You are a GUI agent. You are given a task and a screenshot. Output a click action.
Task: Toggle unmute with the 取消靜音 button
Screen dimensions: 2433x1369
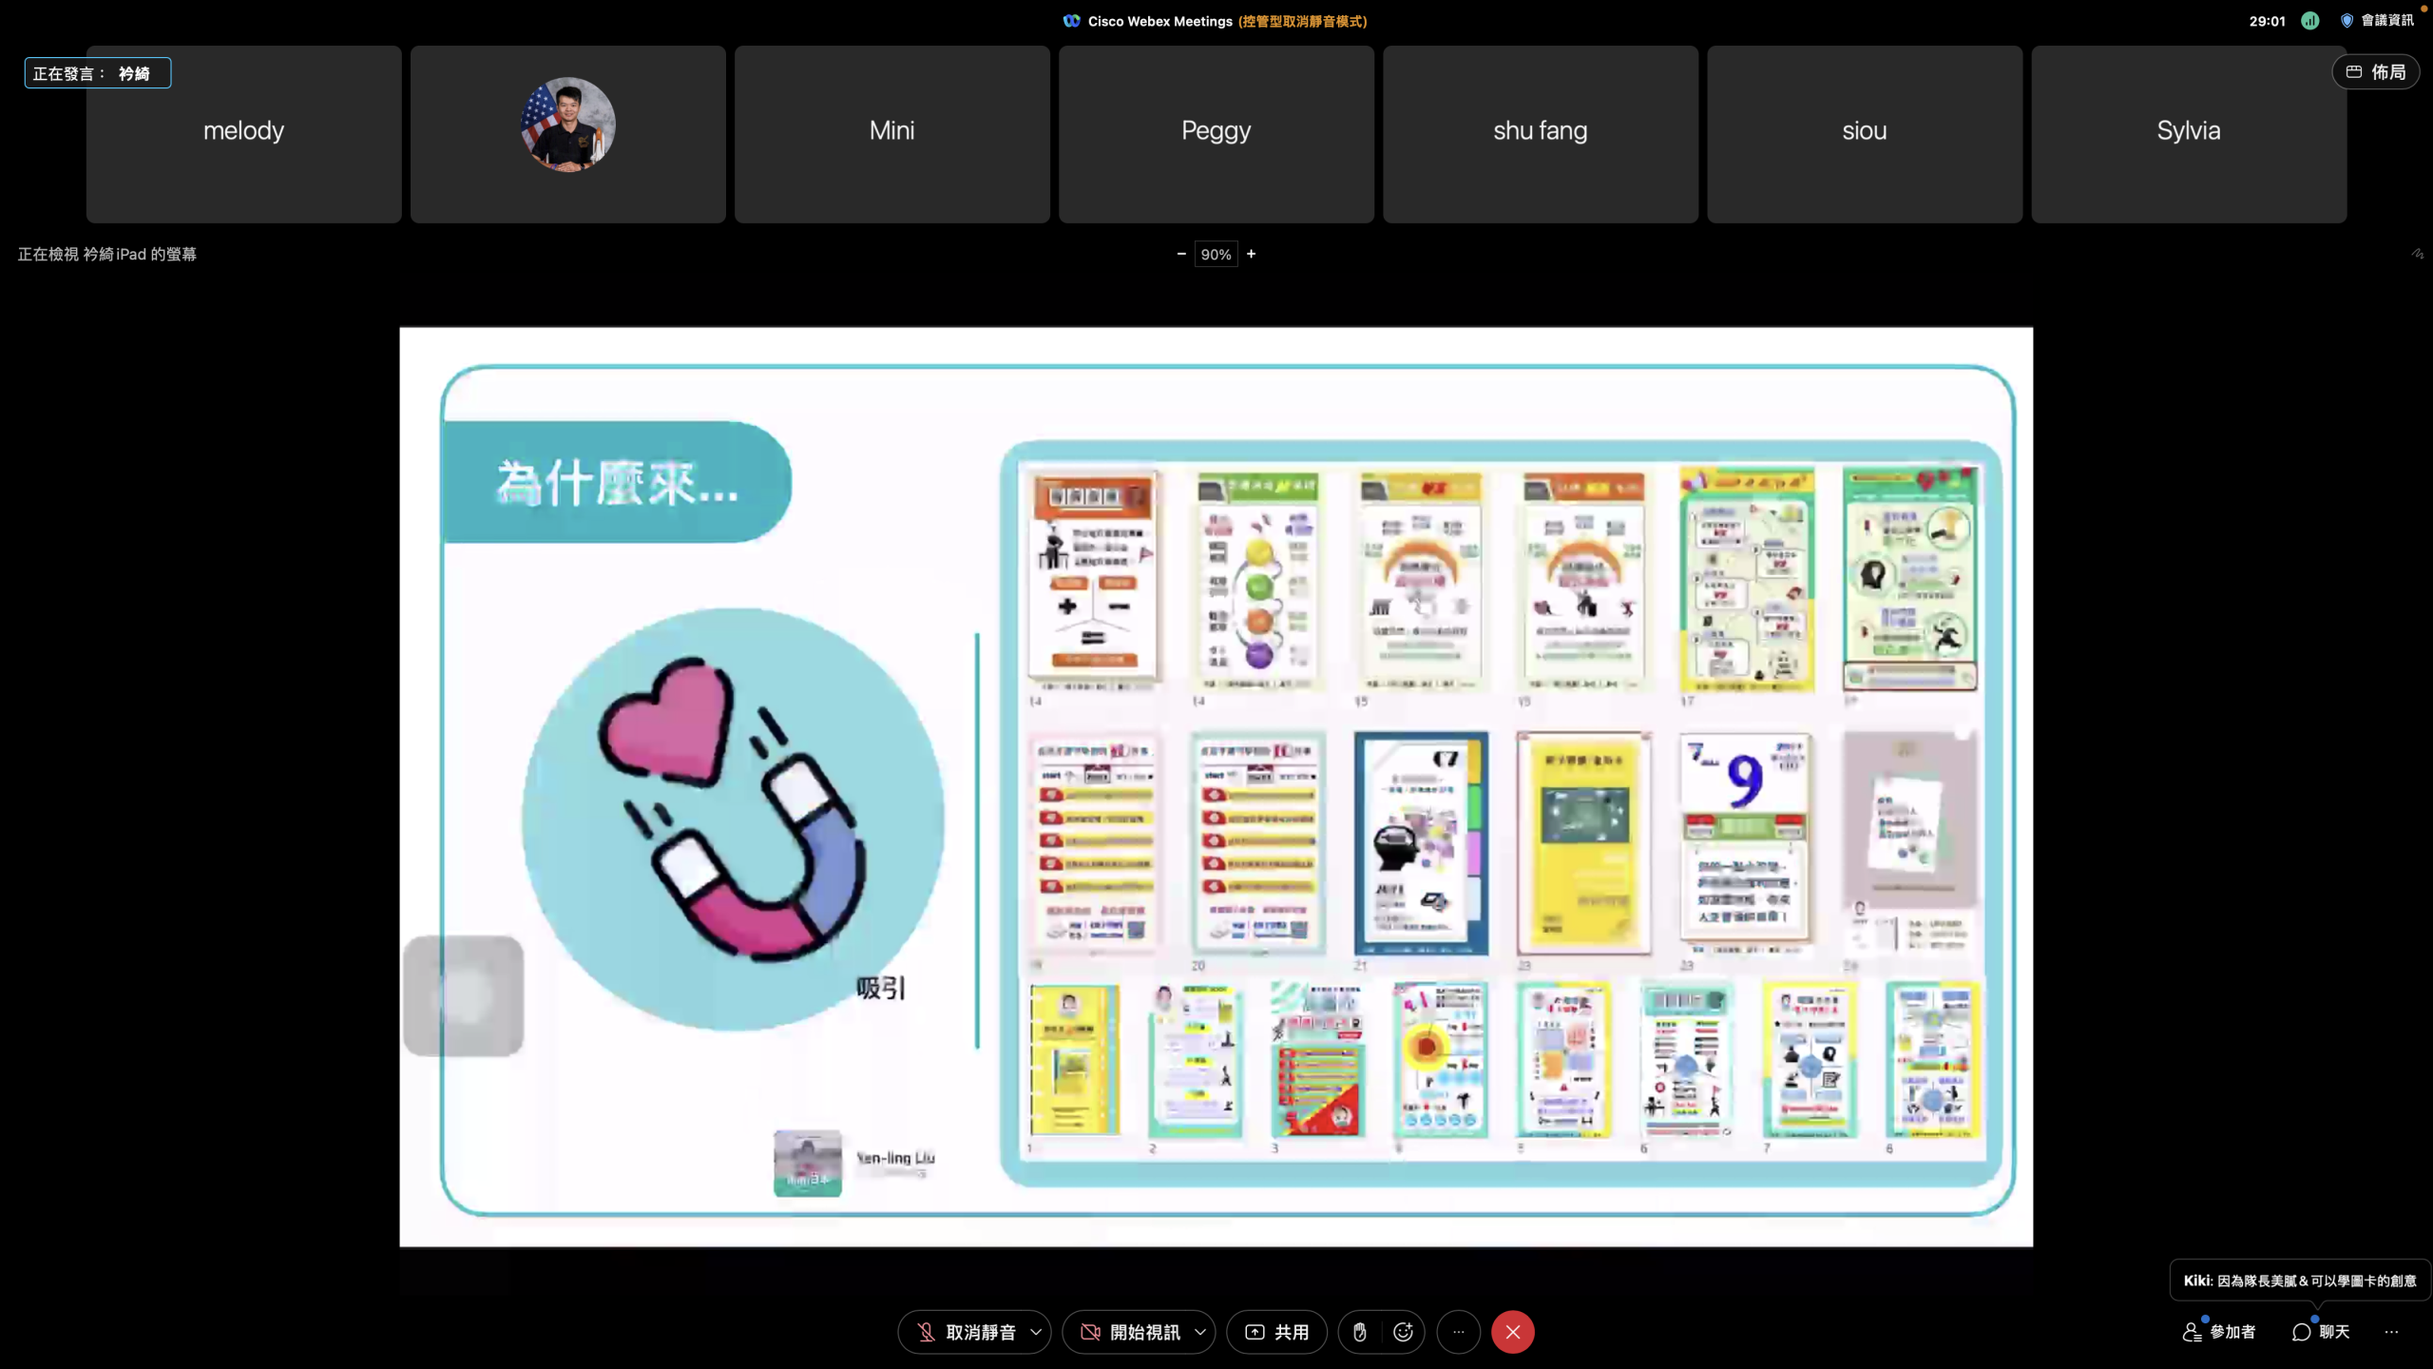click(x=966, y=1332)
